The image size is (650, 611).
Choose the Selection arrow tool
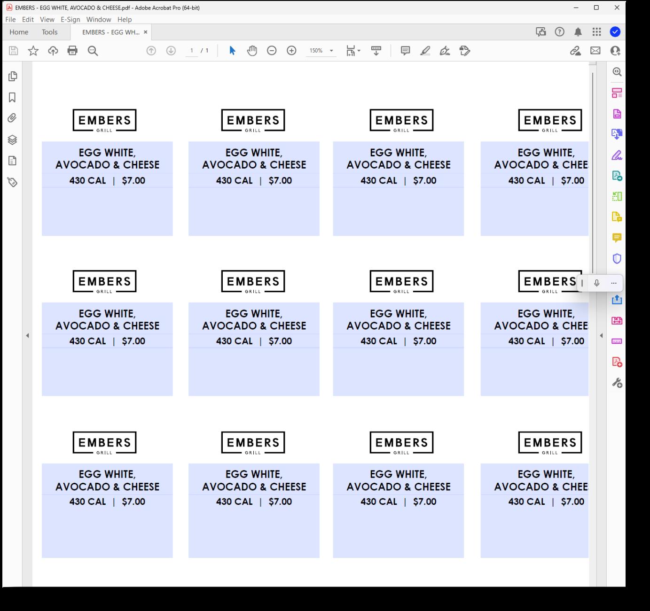232,51
